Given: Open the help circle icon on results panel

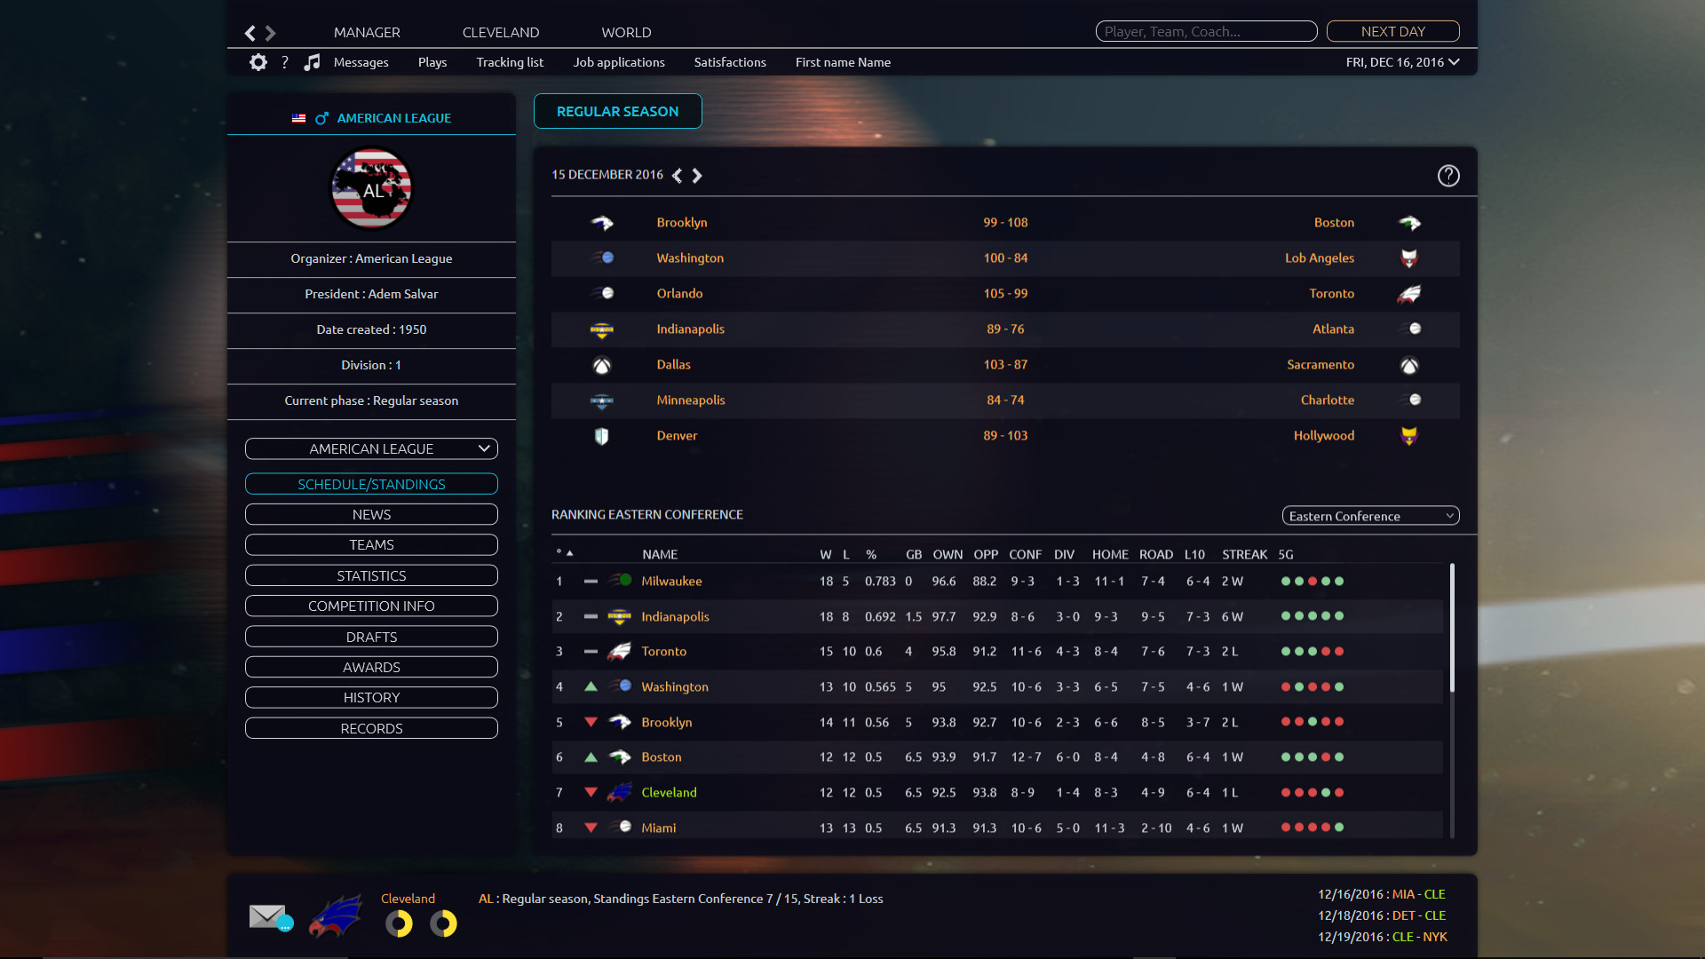Looking at the screenshot, I should 1448,176.
